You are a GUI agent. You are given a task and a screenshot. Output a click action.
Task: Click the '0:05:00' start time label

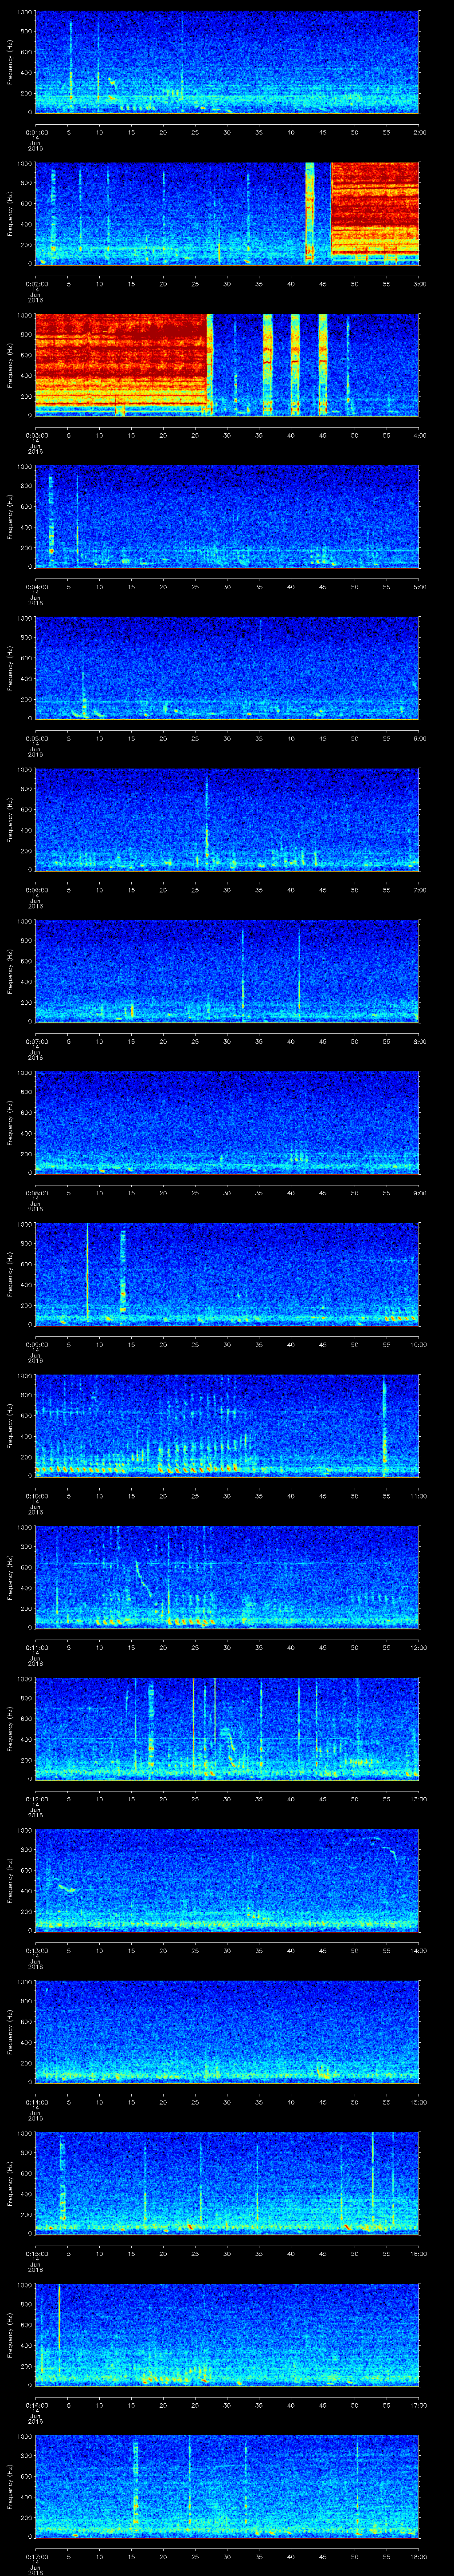[x=36, y=738]
